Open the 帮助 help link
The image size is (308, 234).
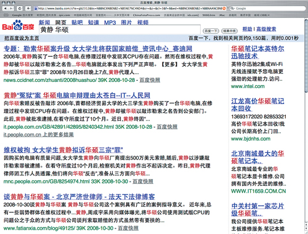point(247,29)
